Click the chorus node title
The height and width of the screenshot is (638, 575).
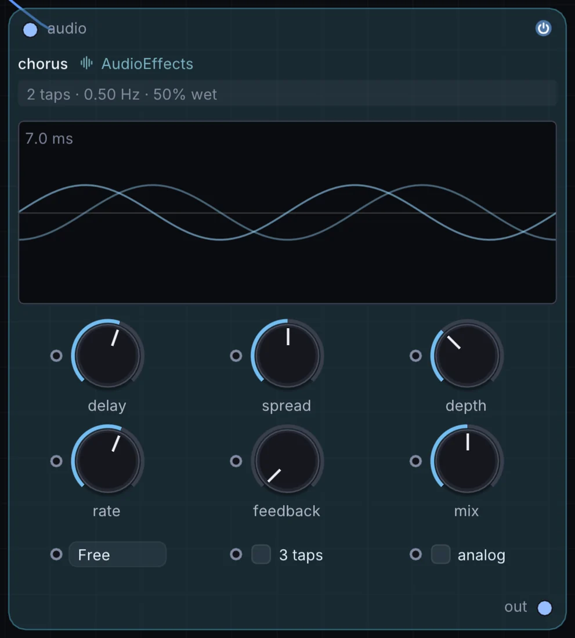point(43,64)
